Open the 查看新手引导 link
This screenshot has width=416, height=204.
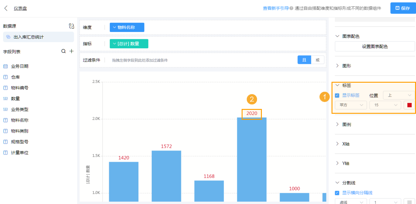(x=276, y=8)
